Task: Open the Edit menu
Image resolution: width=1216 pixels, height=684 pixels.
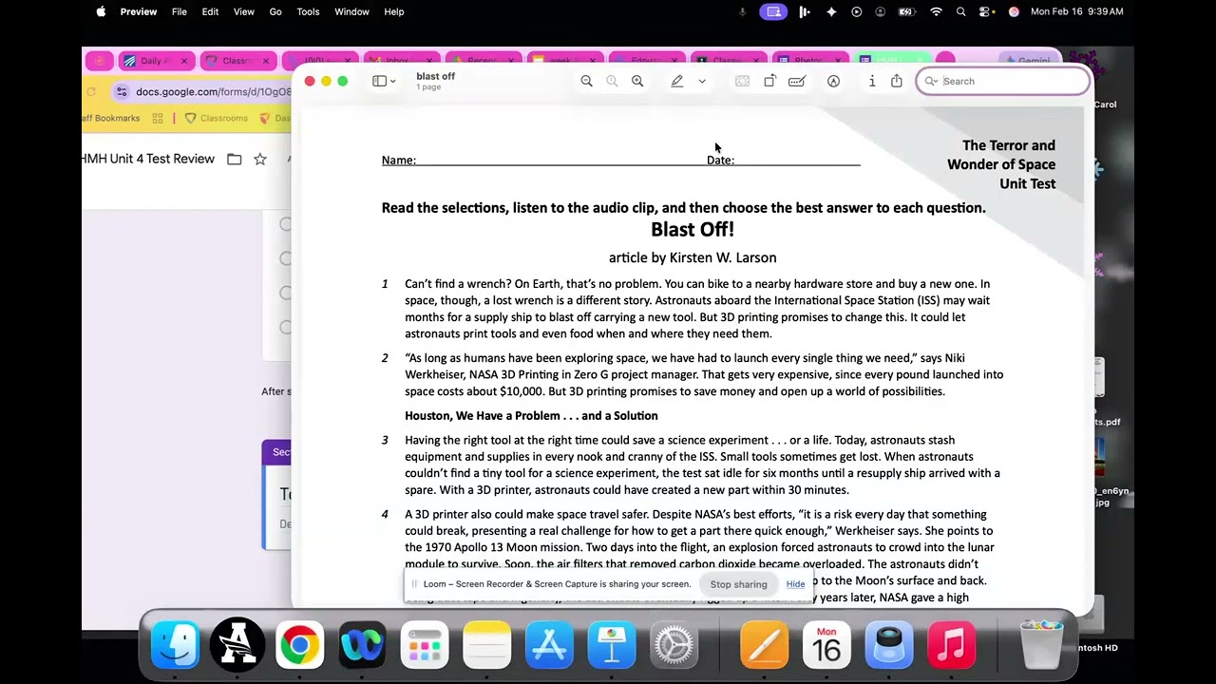Action: click(x=210, y=11)
